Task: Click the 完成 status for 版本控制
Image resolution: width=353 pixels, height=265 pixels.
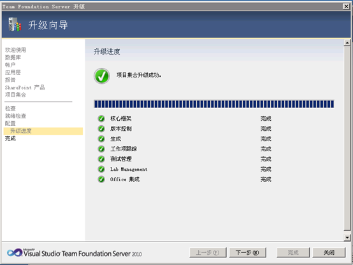Action: pyautogui.click(x=266, y=128)
